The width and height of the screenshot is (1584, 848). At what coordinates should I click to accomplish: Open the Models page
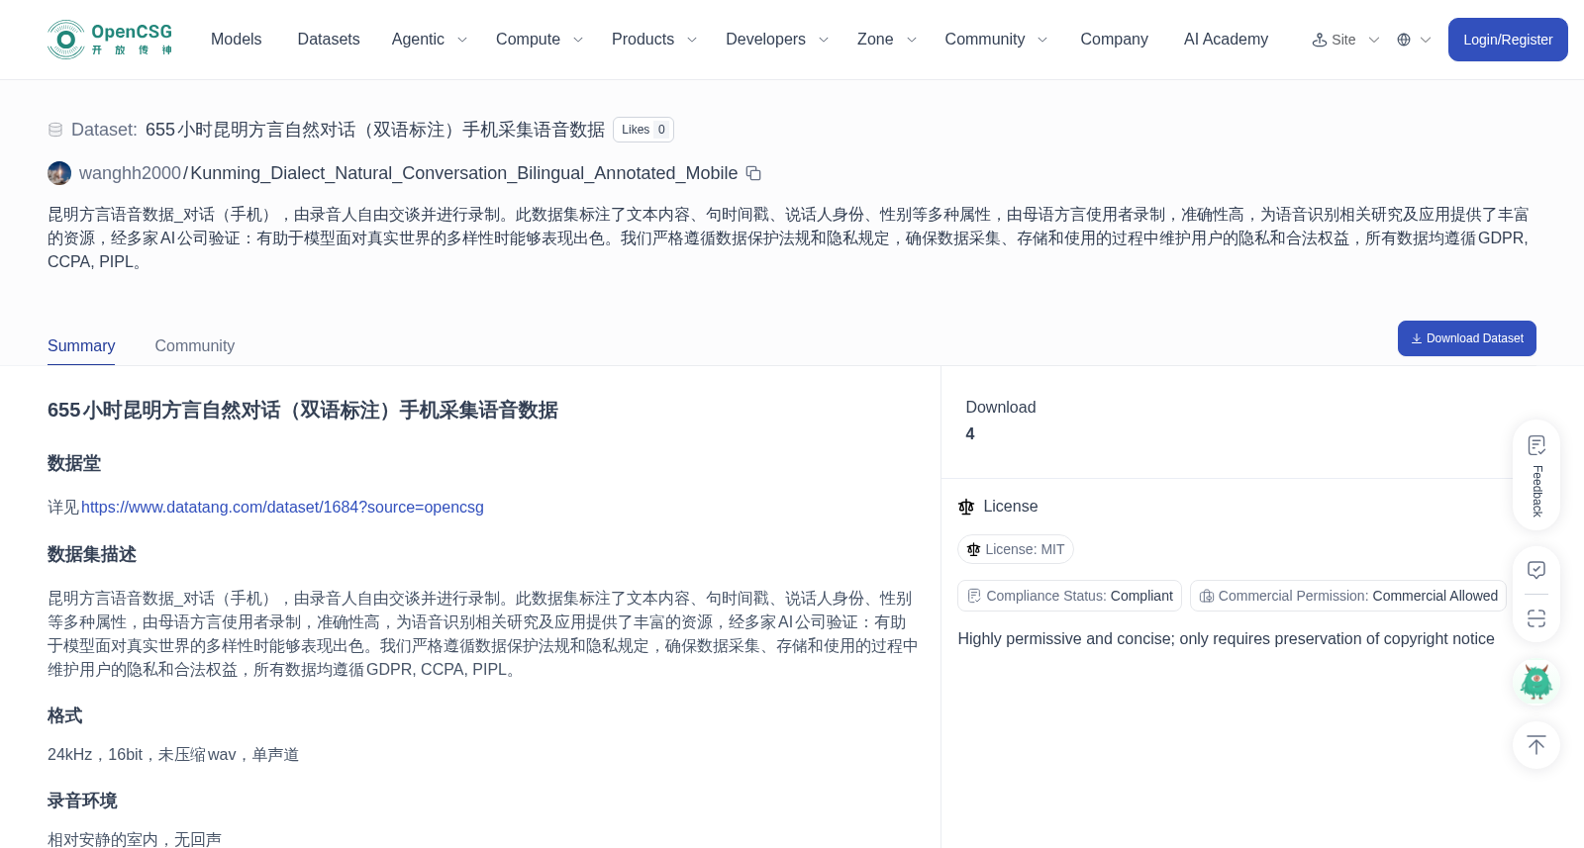[x=237, y=40]
